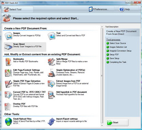142x130 pixels.
Task: Open the Bookmarks tool icon
Action: pyautogui.click(x=9, y=62)
